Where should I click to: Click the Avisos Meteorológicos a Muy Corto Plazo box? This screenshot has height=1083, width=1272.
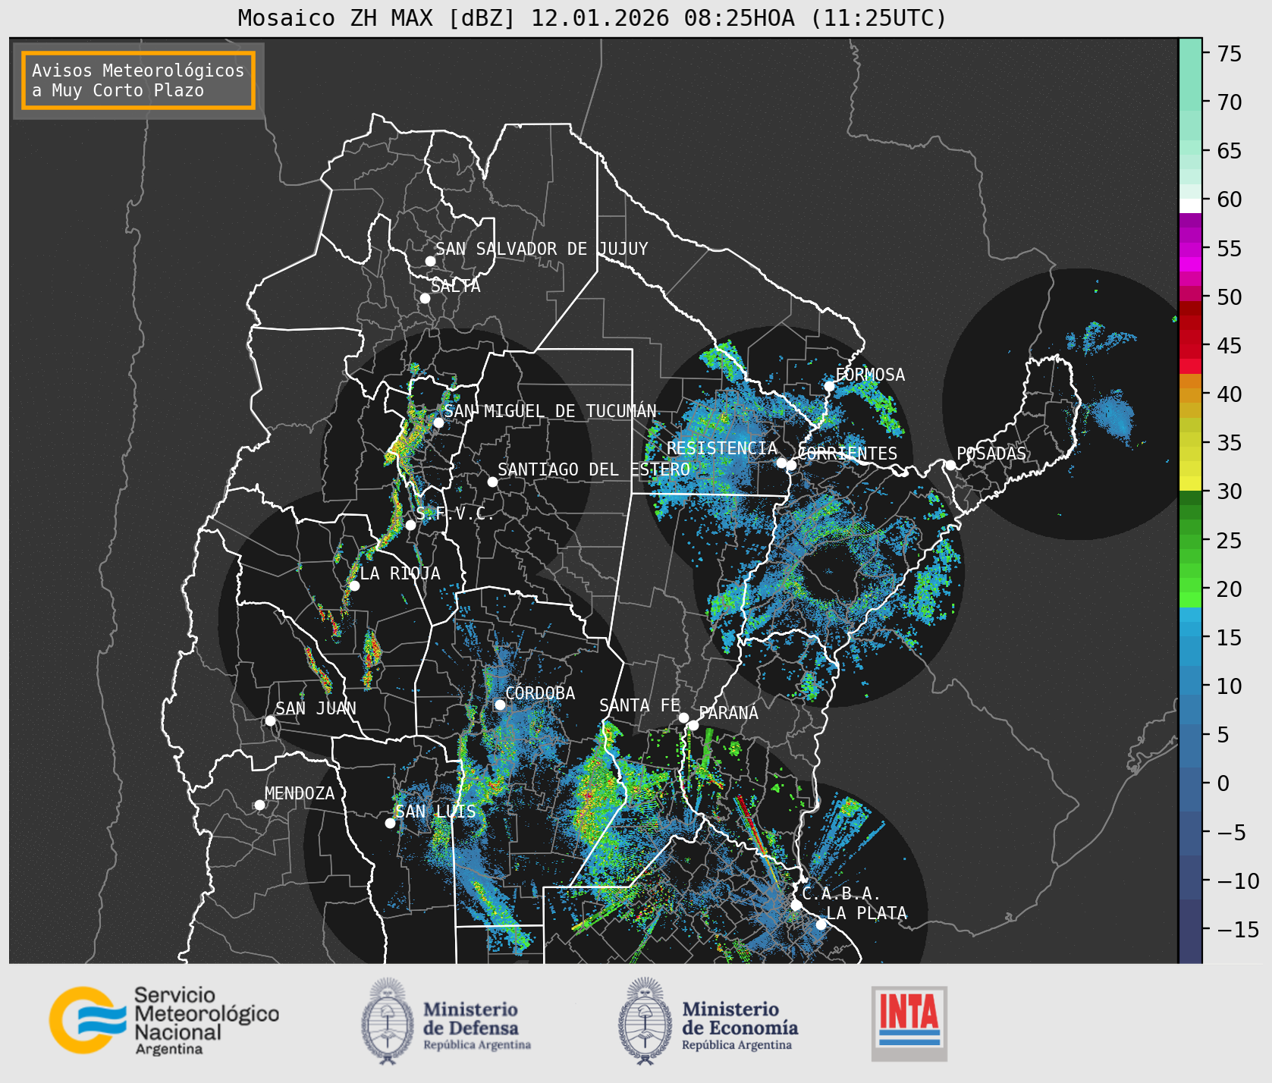(x=138, y=80)
